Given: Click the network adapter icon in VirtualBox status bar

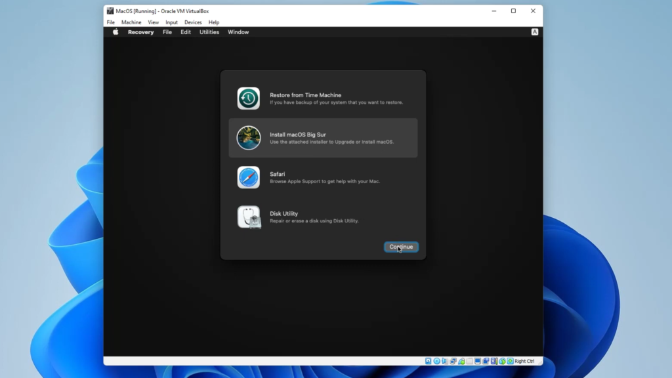Looking at the screenshot, I should pyautogui.click(x=453, y=362).
